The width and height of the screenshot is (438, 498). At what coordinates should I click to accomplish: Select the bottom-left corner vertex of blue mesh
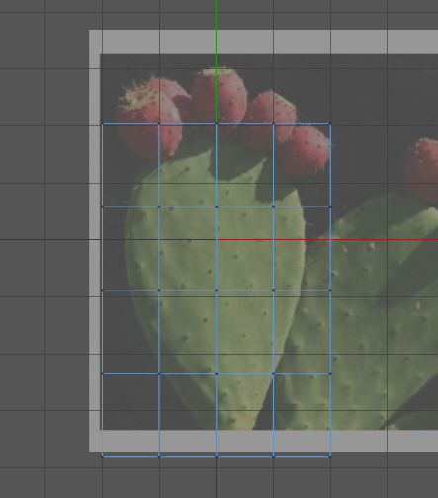pos(103,456)
